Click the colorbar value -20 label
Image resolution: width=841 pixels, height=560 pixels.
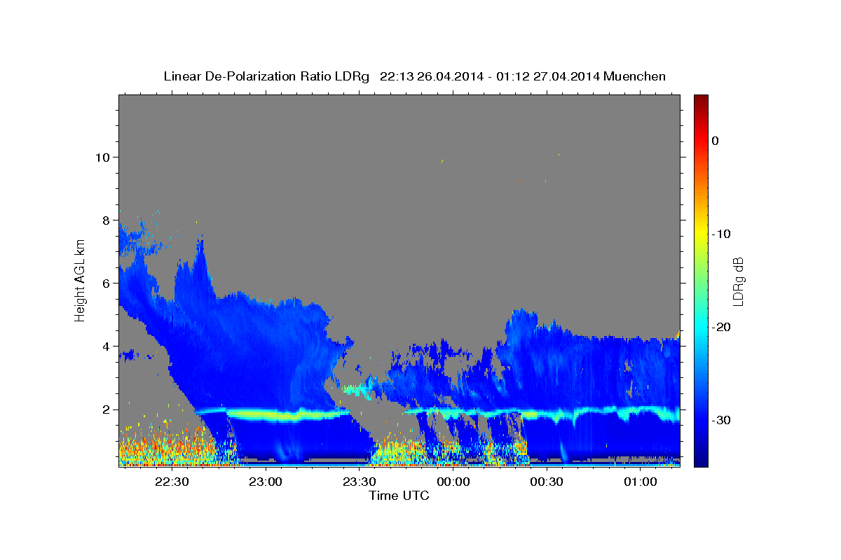(723, 327)
